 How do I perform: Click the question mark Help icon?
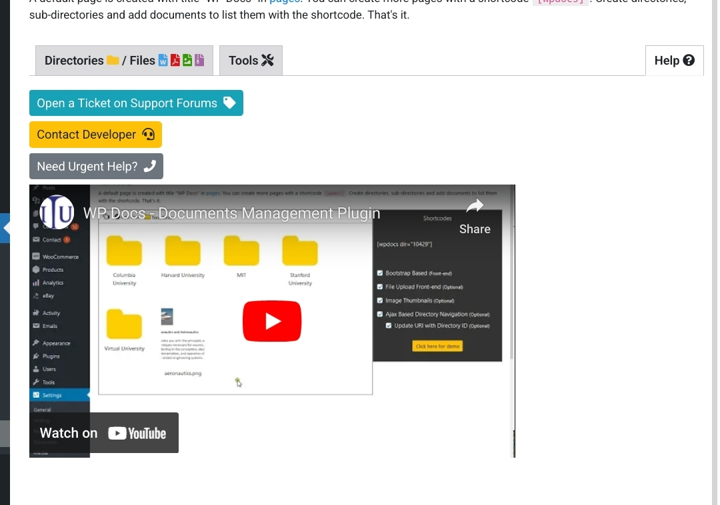(x=688, y=60)
